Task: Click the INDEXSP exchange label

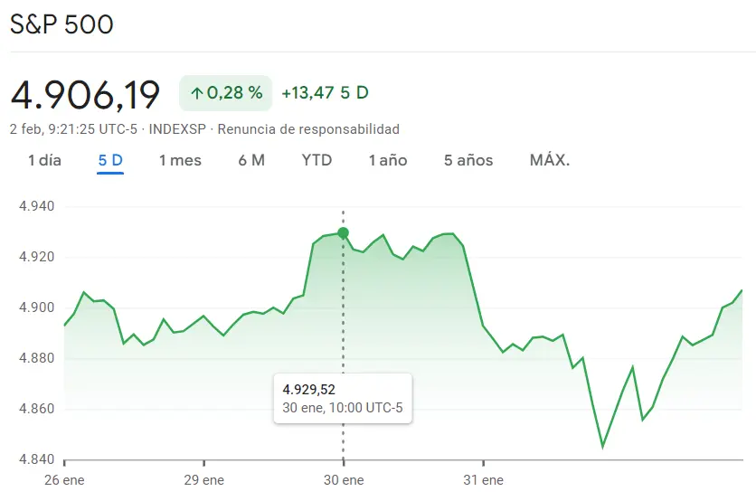Action: pos(177,129)
